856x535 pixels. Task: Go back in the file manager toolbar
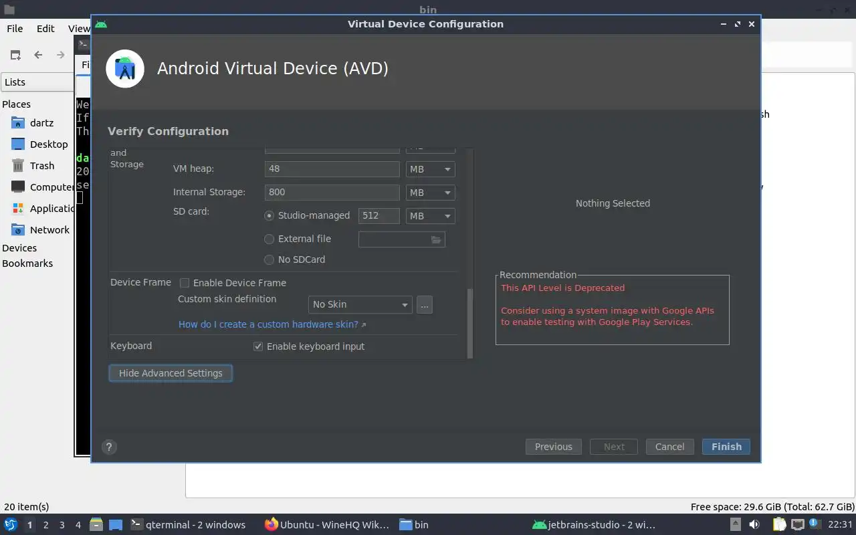coord(38,56)
